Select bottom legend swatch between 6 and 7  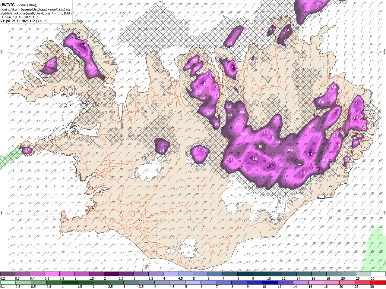(208, 282)
